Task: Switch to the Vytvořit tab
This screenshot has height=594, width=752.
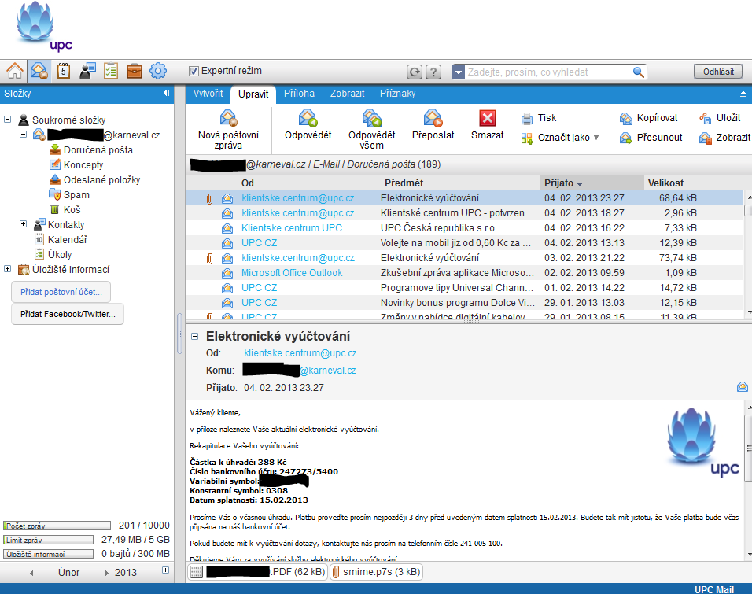Action: coord(208,94)
